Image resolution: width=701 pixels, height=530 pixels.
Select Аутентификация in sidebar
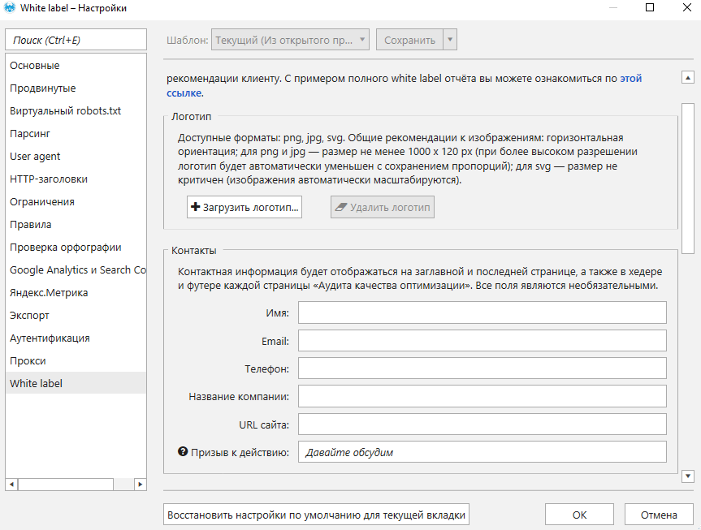pyautogui.click(x=76, y=338)
